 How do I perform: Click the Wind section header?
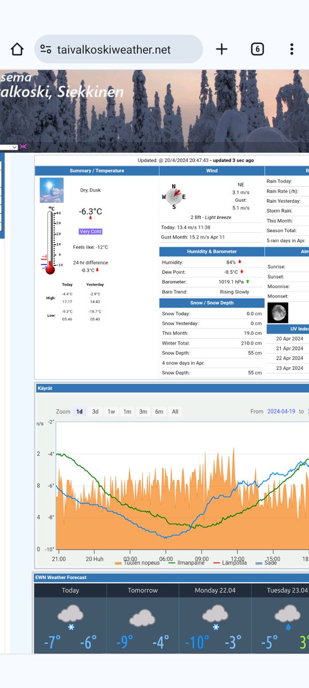pyautogui.click(x=212, y=171)
